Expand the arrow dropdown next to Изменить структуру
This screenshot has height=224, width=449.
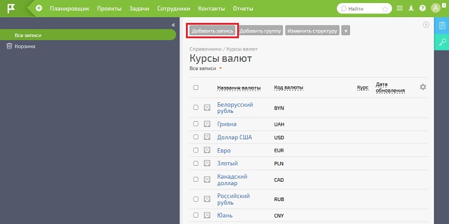(345, 31)
